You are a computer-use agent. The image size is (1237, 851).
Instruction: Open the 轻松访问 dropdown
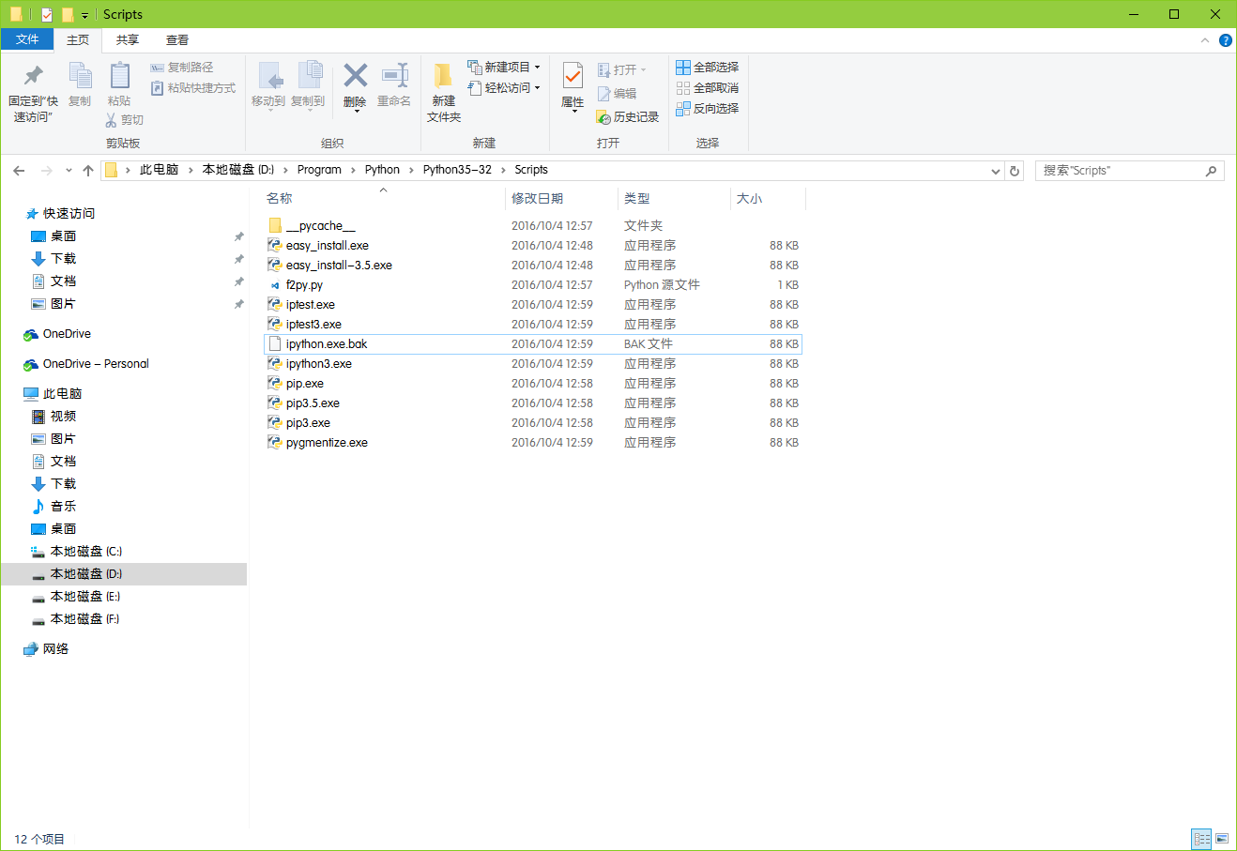504,88
